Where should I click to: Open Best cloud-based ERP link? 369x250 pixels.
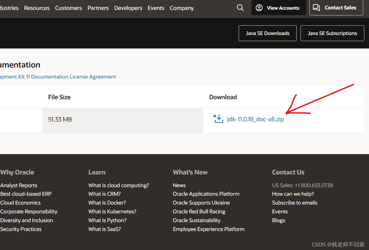(26, 194)
